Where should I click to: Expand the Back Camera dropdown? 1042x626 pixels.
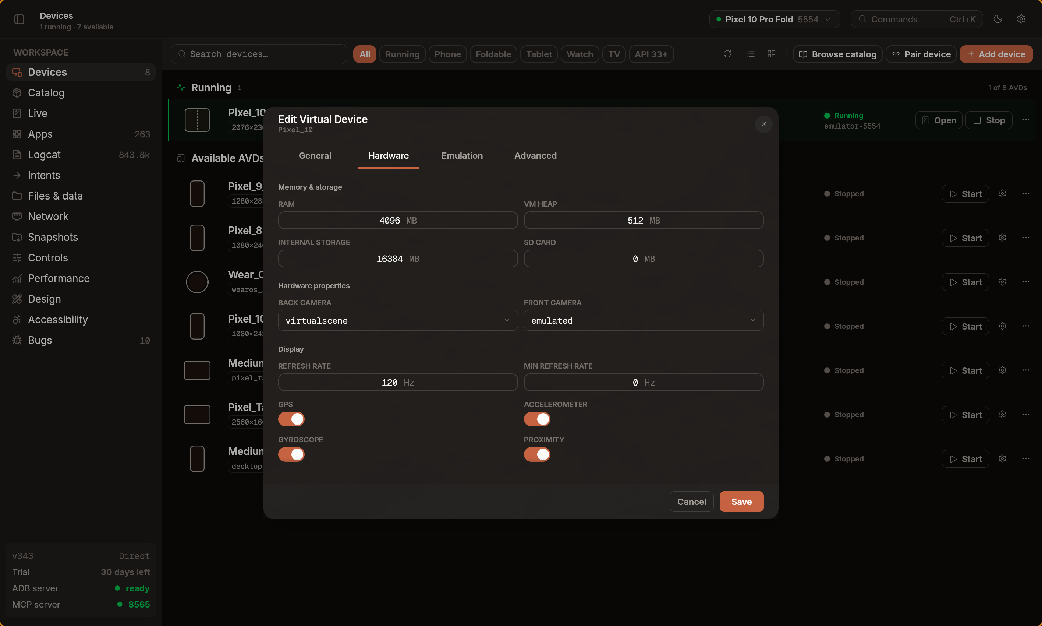pyautogui.click(x=398, y=321)
